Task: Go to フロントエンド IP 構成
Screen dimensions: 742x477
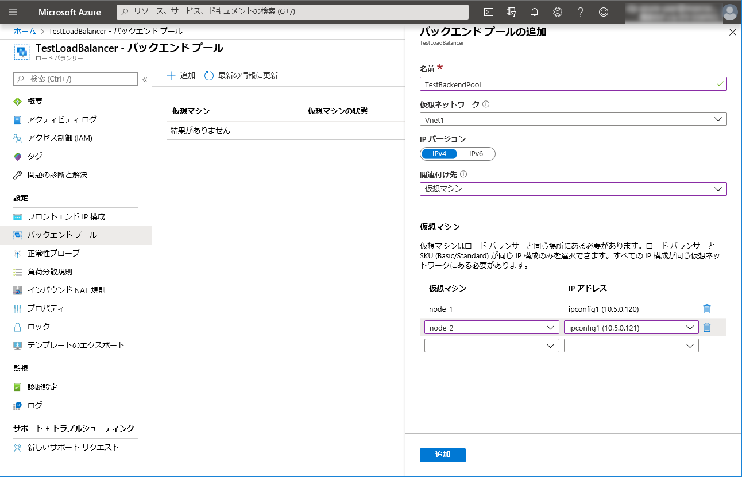Action: tap(66, 216)
